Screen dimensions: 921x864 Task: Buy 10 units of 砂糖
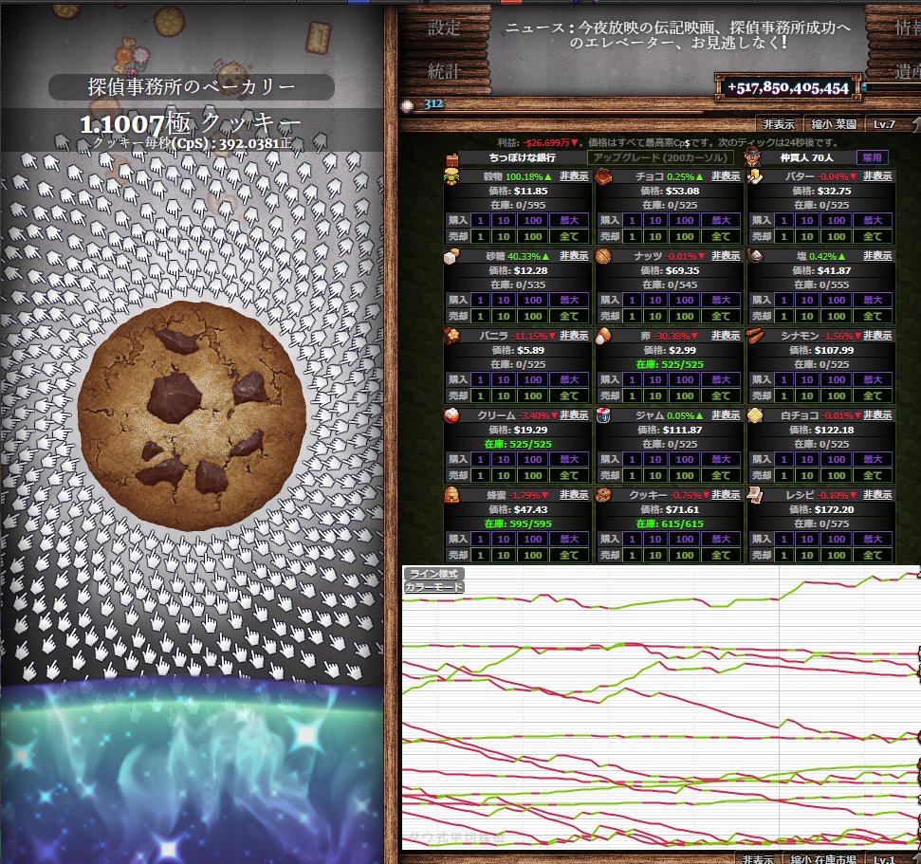coord(504,300)
